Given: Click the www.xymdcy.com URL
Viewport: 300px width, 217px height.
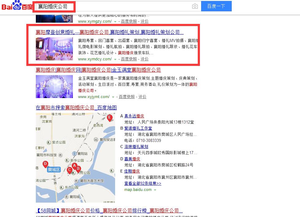Looking at the screenshot, I should click(x=95, y=59).
